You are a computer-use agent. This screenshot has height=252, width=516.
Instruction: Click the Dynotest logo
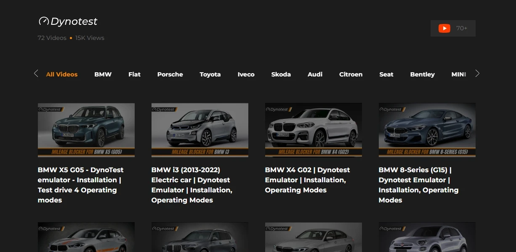point(68,21)
